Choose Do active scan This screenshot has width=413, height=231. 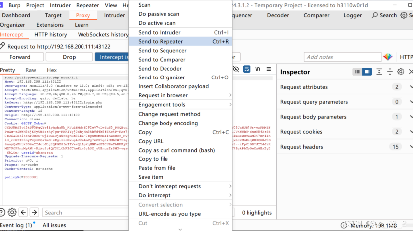[x=180, y=23]
